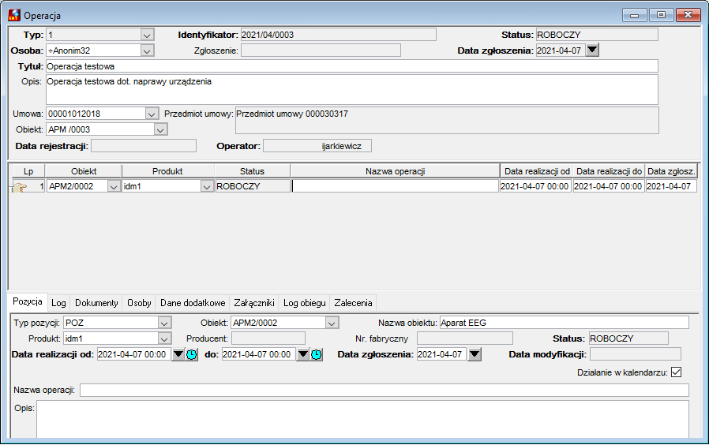Click grid cell Data realizacji od 2021-04-07 00:00
Screen dimensions: 709x445
pos(536,186)
